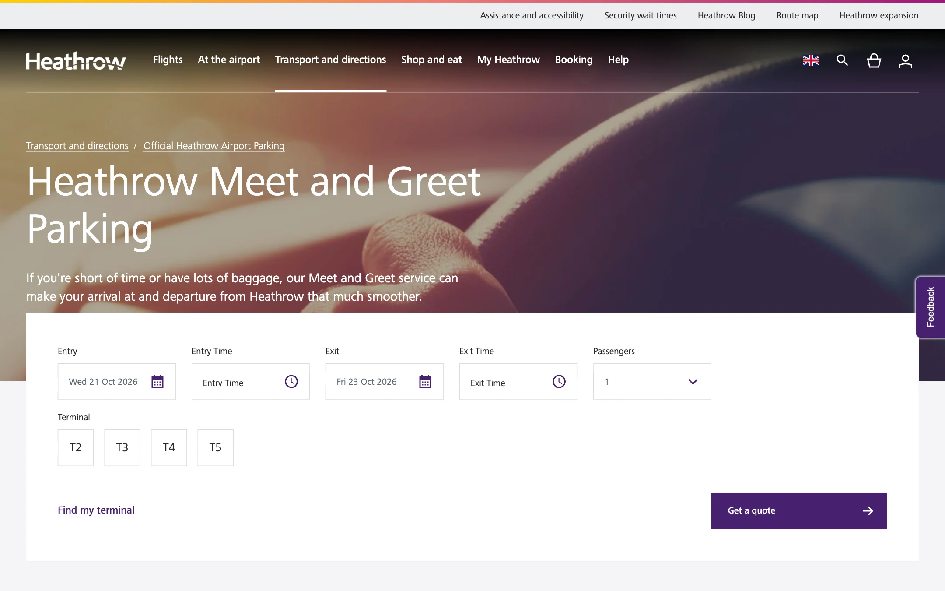Open Heathrow expansion link
This screenshot has height=591, width=945.
pyautogui.click(x=879, y=15)
